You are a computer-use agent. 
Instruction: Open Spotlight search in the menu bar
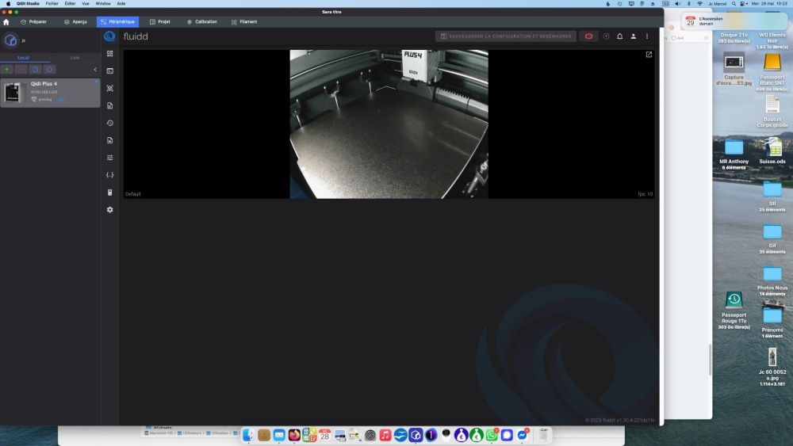tap(734, 3)
